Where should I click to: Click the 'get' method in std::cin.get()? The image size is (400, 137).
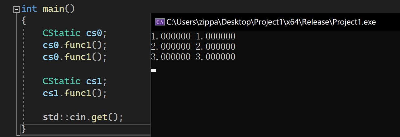click(99, 117)
